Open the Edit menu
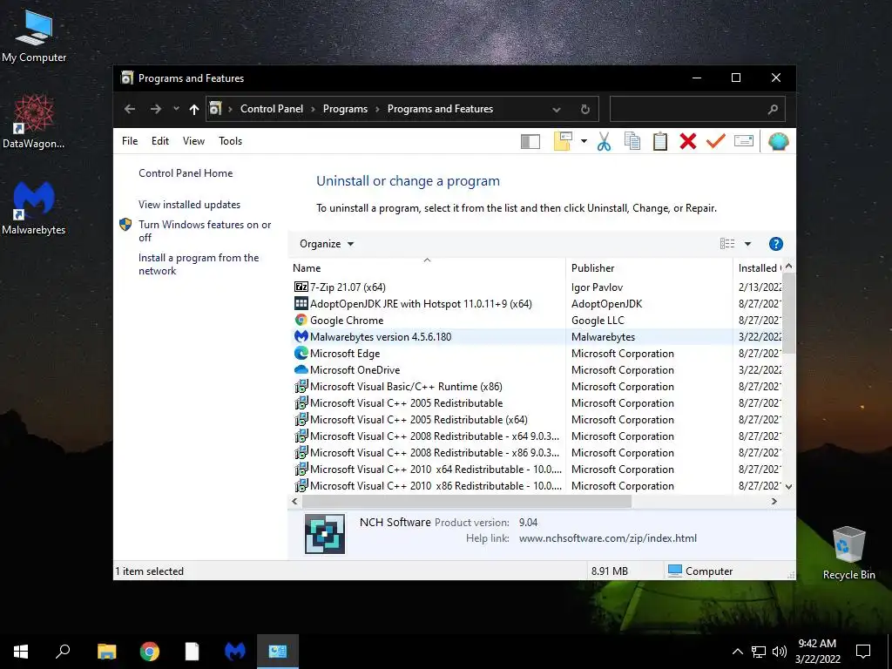This screenshot has height=669, width=892. tap(160, 141)
